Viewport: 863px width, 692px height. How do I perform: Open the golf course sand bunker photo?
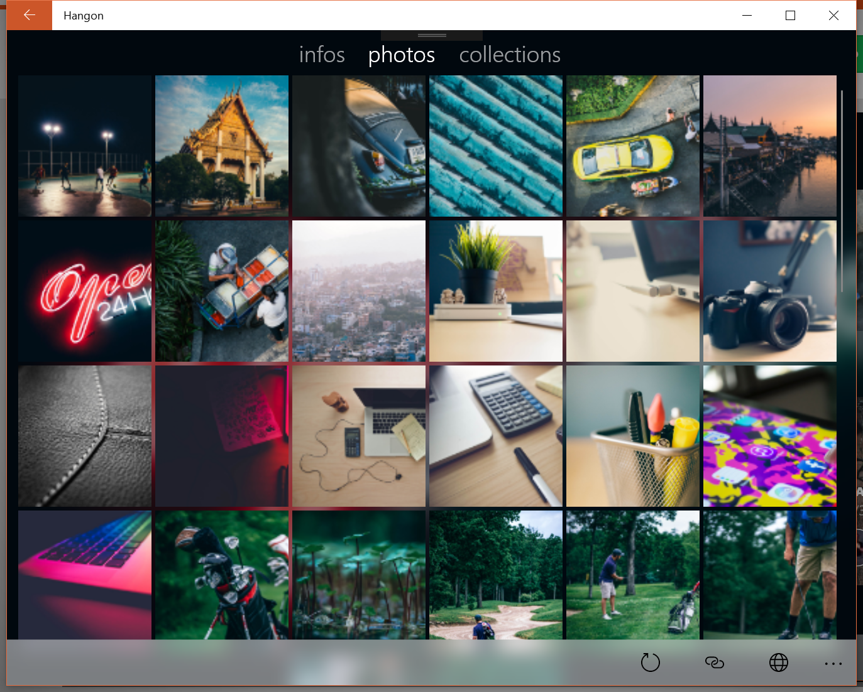pos(496,575)
